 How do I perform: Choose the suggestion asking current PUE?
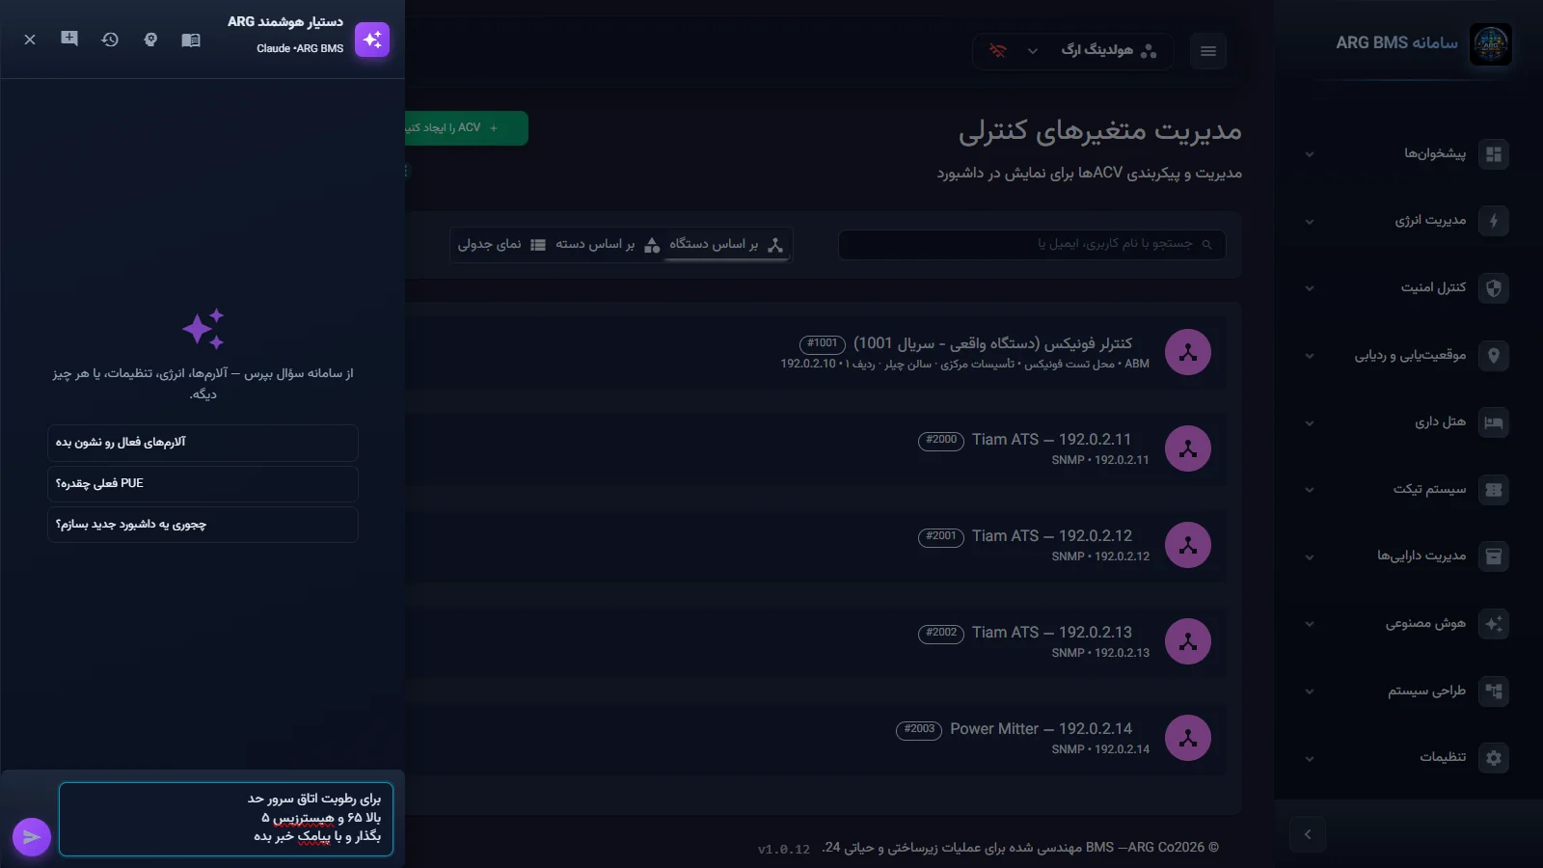(203, 484)
